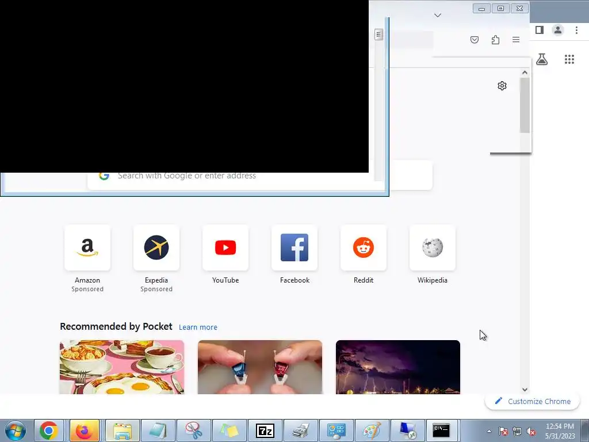The height and width of the screenshot is (442, 589).
Task: Open Chrome profile avatar button
Action: [x=558, y=30]
